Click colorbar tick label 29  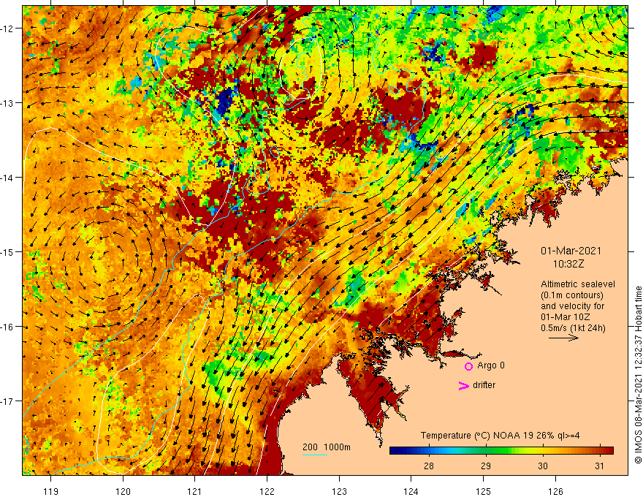[486, 466]
